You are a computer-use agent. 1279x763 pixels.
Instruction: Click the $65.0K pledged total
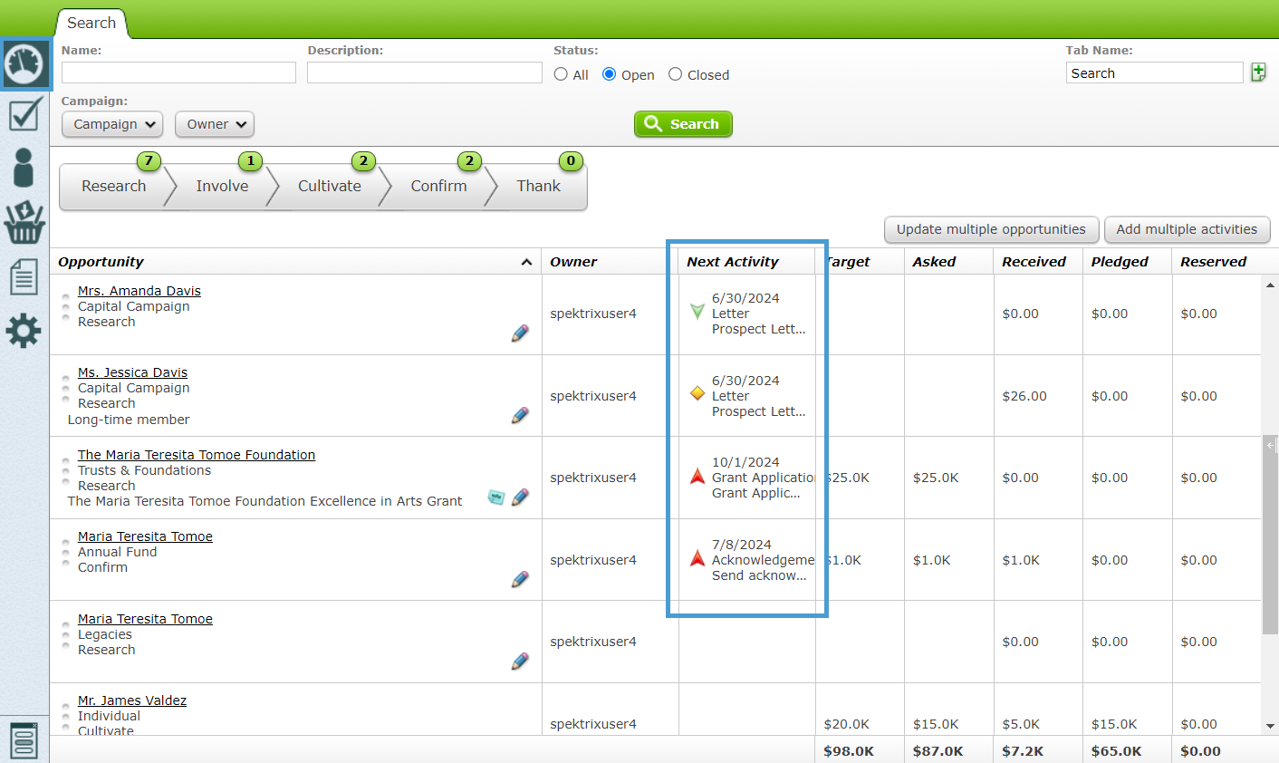pos(1116,751)
